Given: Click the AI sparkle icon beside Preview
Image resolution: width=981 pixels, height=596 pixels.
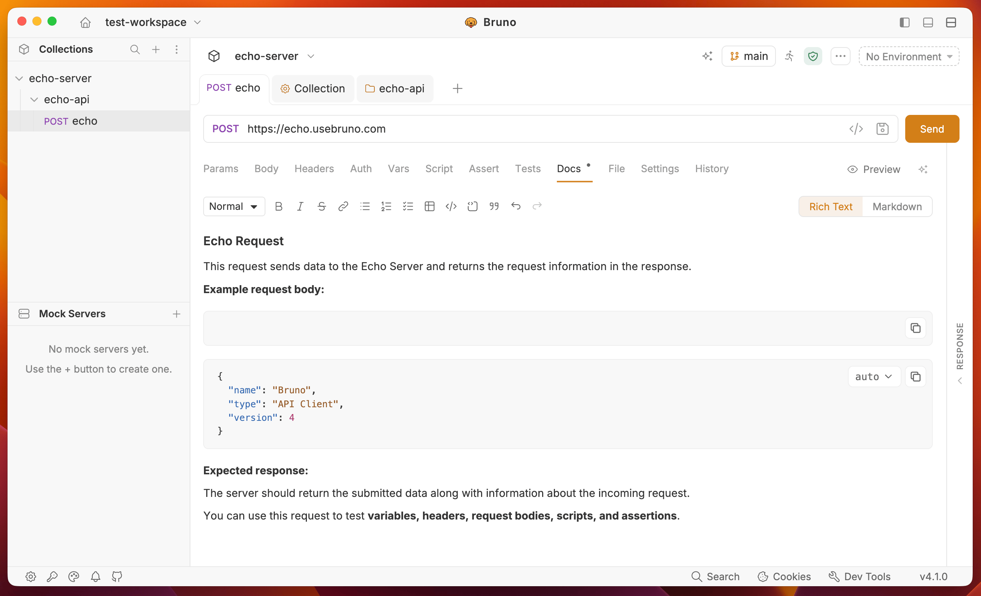Looking at the screenshot, I should tap(923, 170).
